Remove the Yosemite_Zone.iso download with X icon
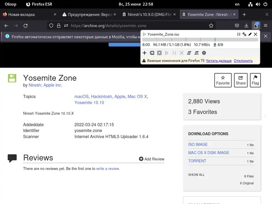Image resolution: width=272 pixels, height=204 pixels. click(256, 34)
